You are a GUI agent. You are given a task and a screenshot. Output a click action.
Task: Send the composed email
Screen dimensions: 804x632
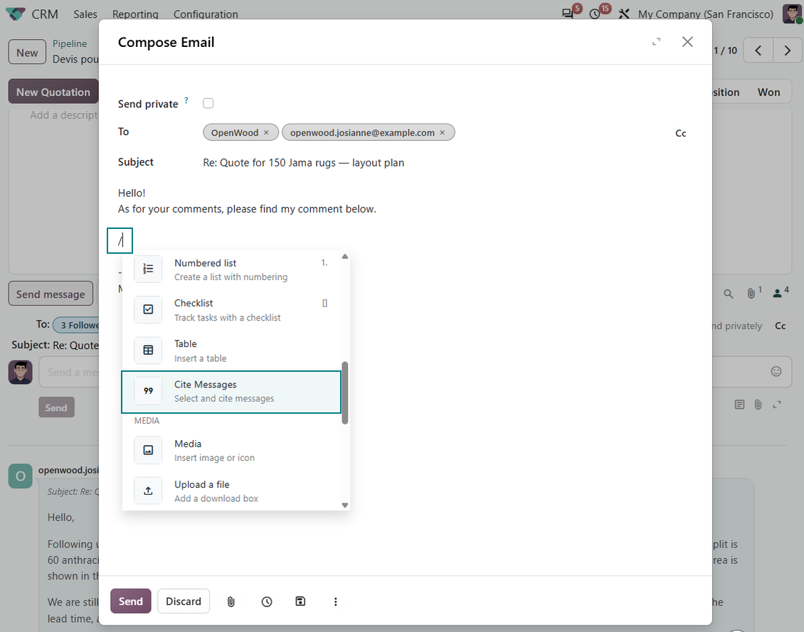(x=131, y=601)
